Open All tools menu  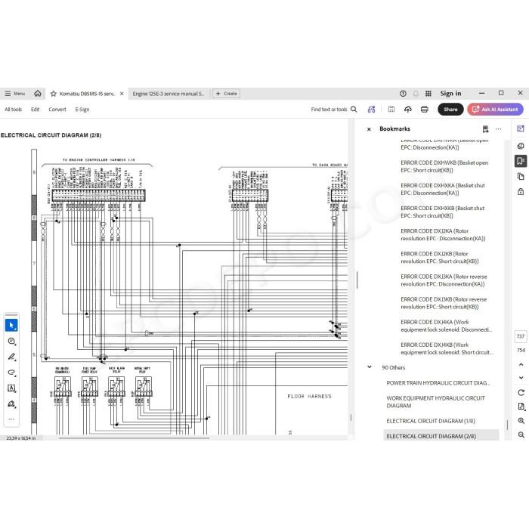coord(13,110)
